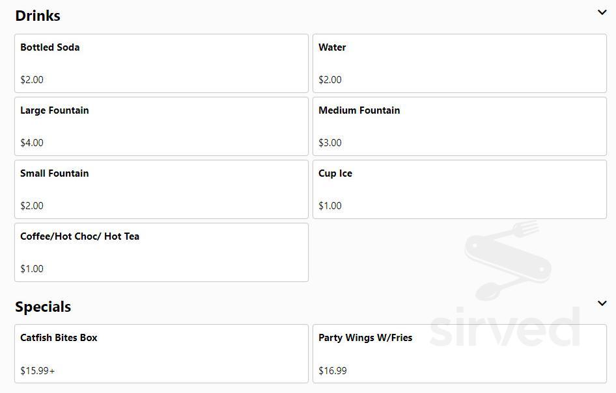Click the $1.00 price under Cup Ice
Screen dimensions: 616x393
pyautogui.click(x=330, y=206)
